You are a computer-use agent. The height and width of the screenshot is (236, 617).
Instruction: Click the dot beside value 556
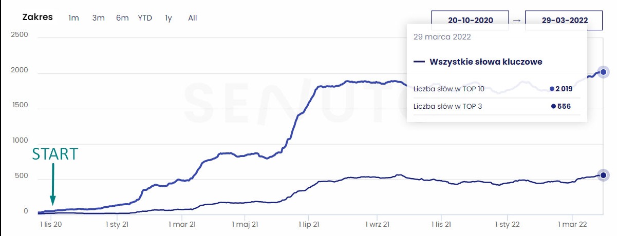click(553, 106)
